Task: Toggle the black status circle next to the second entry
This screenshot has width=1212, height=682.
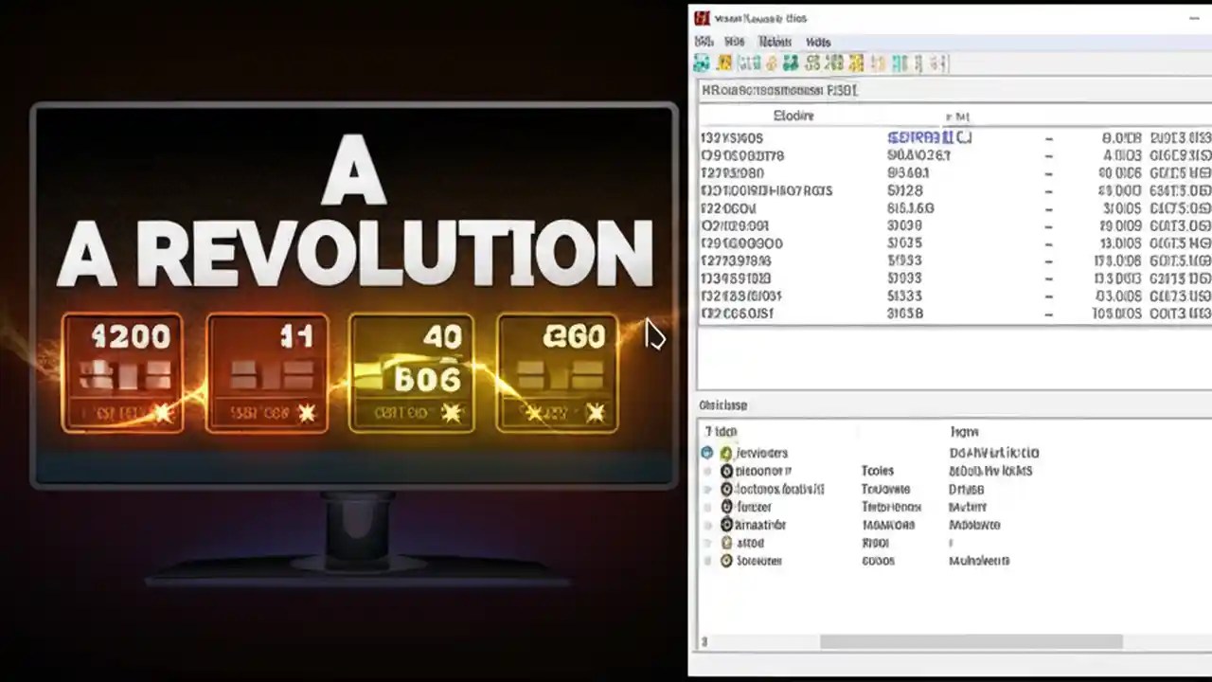Action: click(x=726, y=471)
